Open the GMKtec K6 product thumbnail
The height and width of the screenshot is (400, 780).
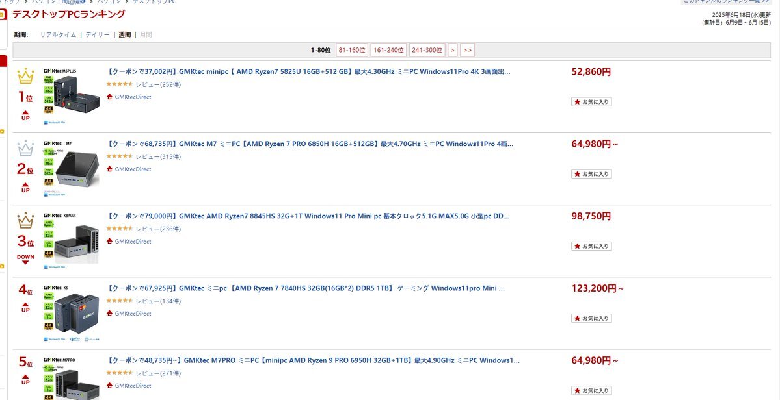[72, 313]
